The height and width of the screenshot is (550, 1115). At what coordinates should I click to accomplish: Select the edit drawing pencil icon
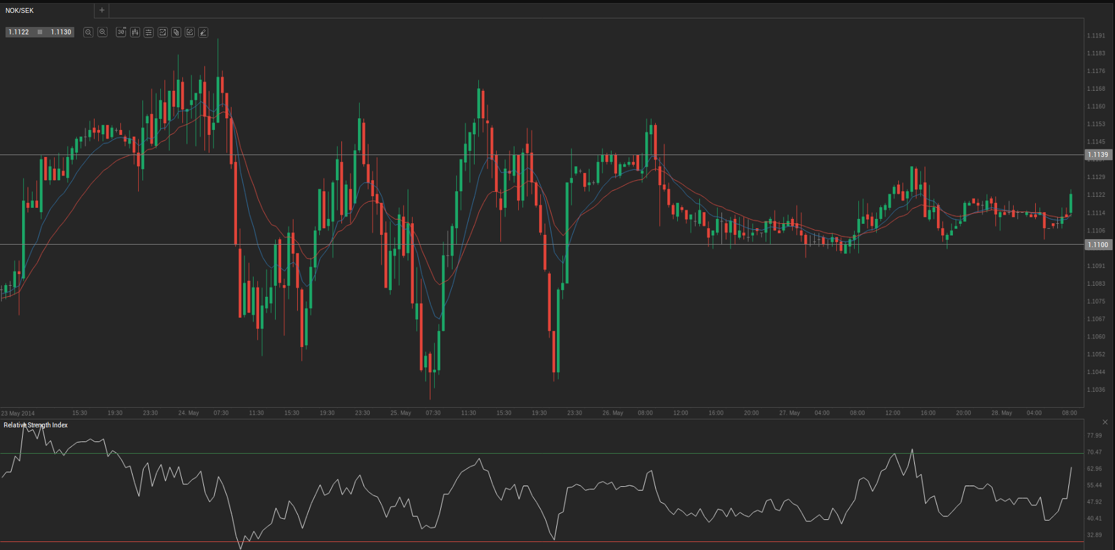[x=190, y=32]
